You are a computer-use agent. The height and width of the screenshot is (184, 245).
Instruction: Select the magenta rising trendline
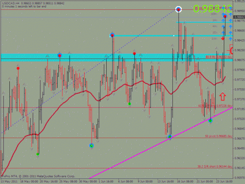point(161,143)
